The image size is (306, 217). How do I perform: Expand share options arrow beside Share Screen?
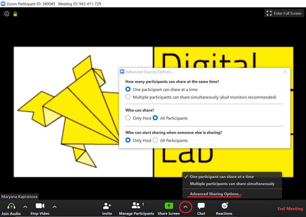[185, 207]
